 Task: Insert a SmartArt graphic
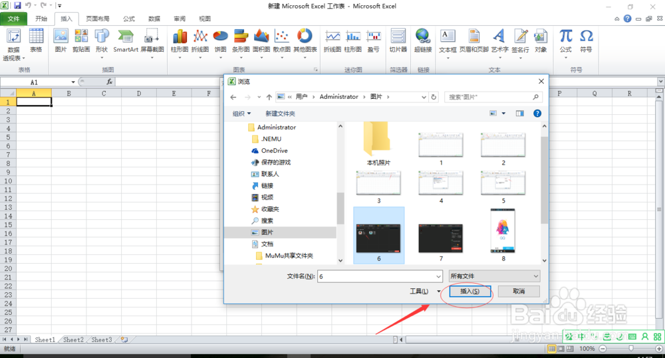tap(126, 41)
